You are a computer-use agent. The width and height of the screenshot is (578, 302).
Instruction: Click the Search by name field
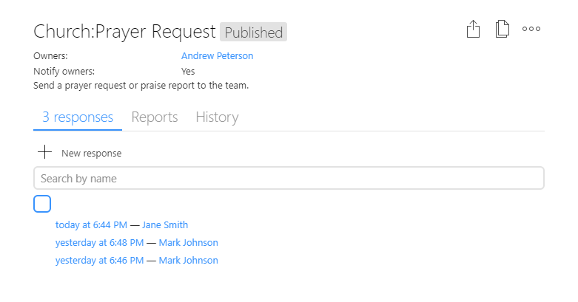pyautogui.click(x=289, y=179)
